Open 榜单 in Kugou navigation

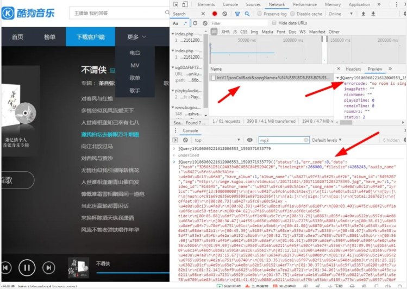[x=49, y=37]
